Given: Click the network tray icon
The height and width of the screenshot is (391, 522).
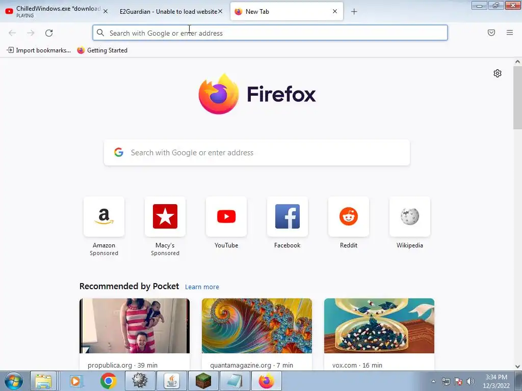Looking at the screenshot, I should coord(446,381).
